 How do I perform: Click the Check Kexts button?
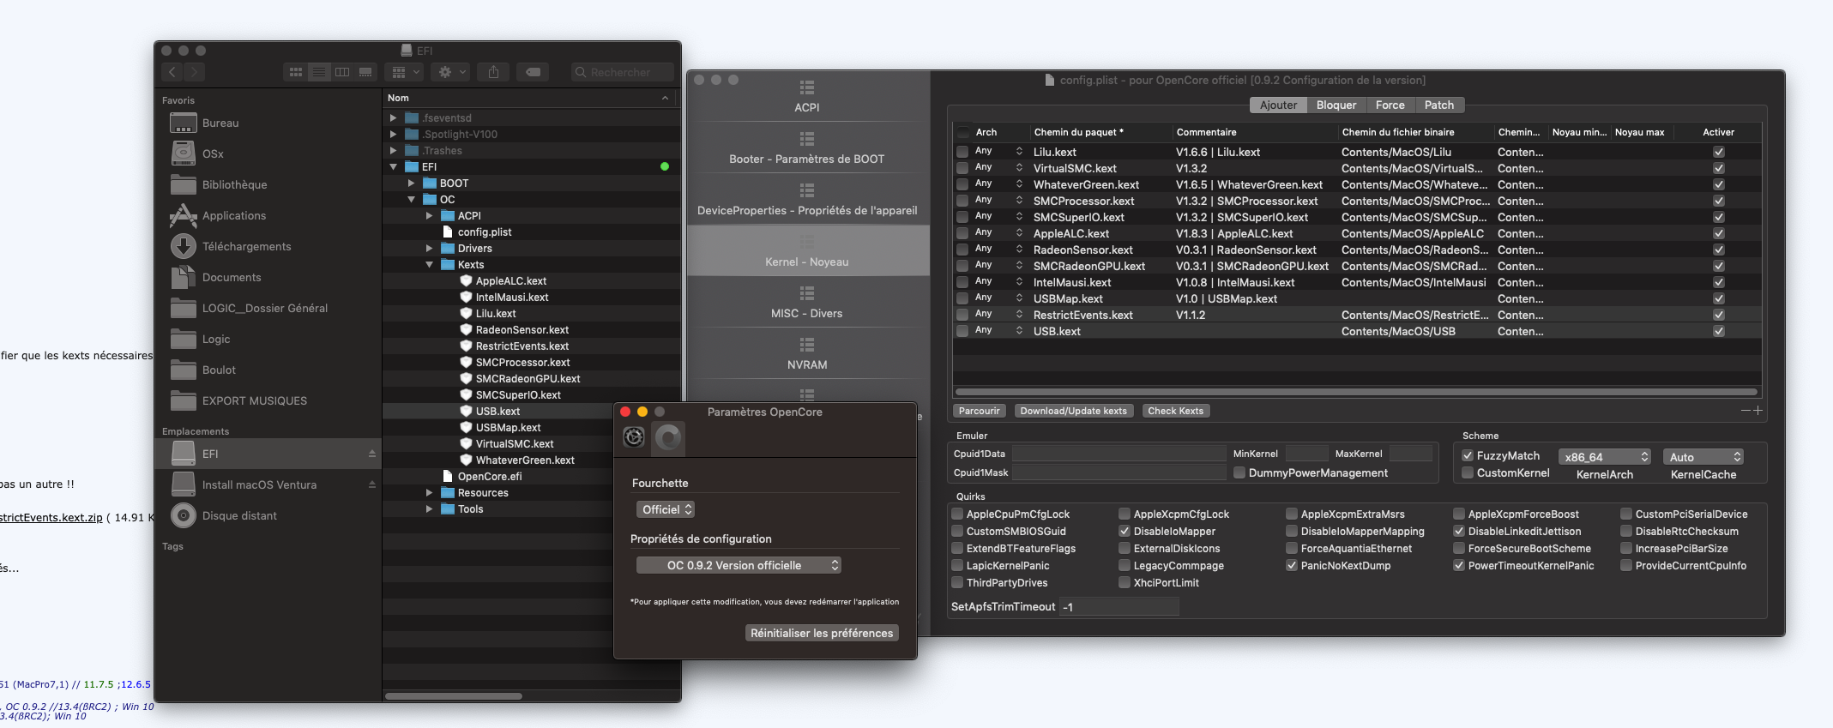tap(1176, 411)
